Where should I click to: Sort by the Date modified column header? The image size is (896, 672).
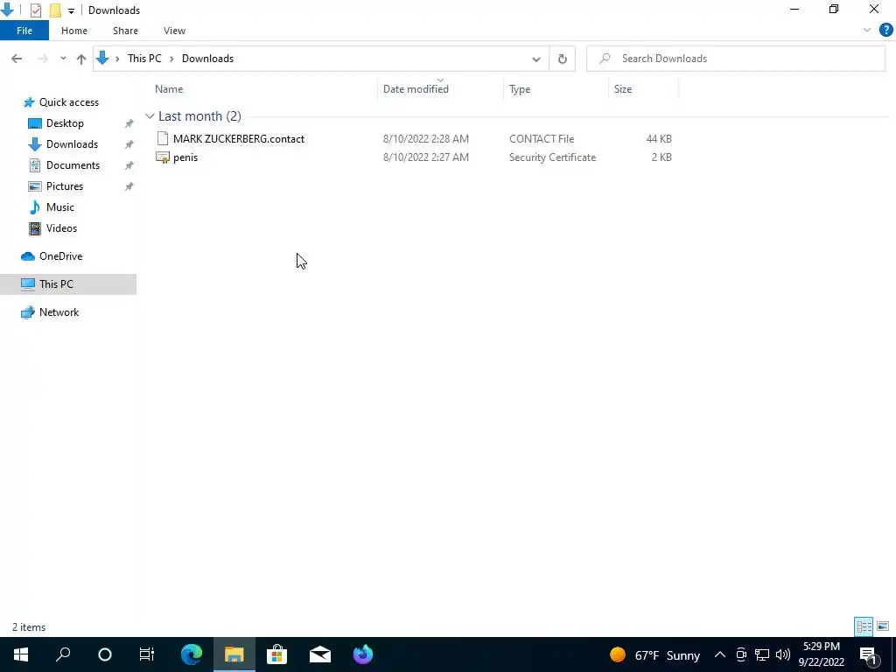(416, 89)
